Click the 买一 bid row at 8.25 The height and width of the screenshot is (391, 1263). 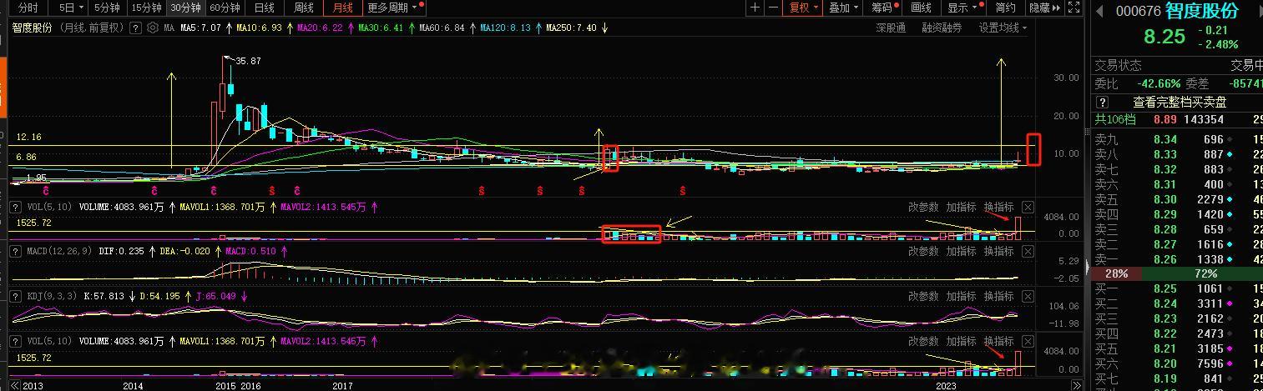(x=1177, y=288)
